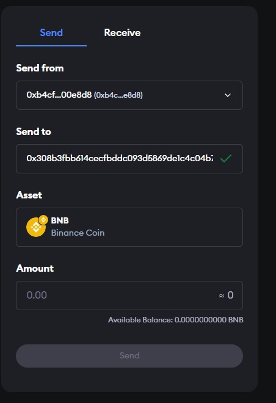Switch to the Receive tab
Image resolution: width=276 pixels, height=403 pixels.
point(122,32)
